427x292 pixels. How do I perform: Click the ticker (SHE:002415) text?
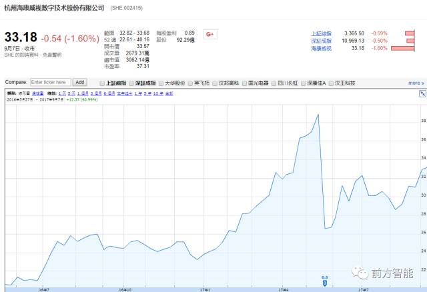[126, 8]
